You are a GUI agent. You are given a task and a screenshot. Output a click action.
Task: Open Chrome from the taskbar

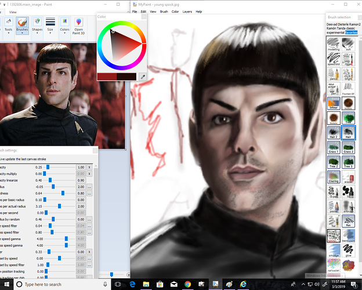[187, 284]
